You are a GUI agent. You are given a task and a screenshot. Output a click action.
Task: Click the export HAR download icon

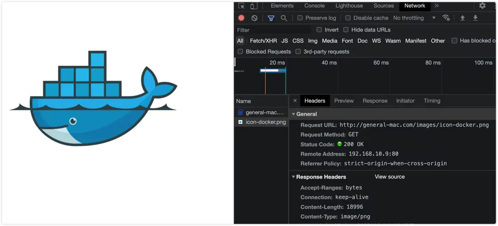click(475, 18)
